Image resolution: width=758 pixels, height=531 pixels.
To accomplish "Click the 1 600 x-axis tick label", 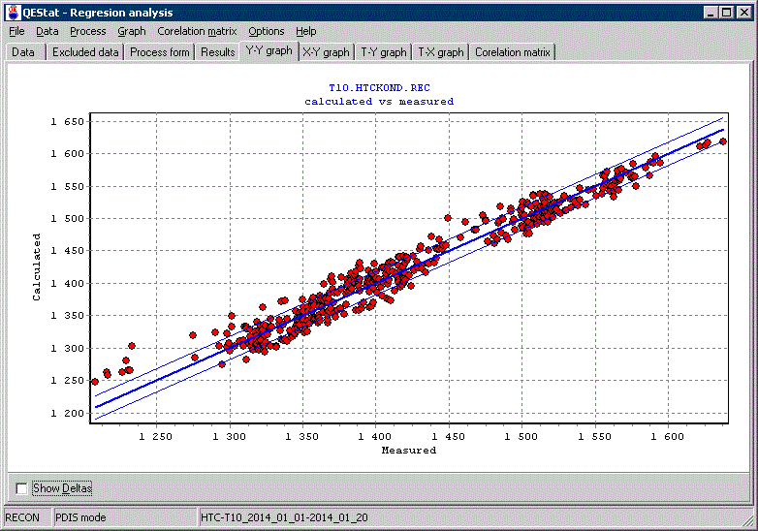I will (x=668, y=437).
